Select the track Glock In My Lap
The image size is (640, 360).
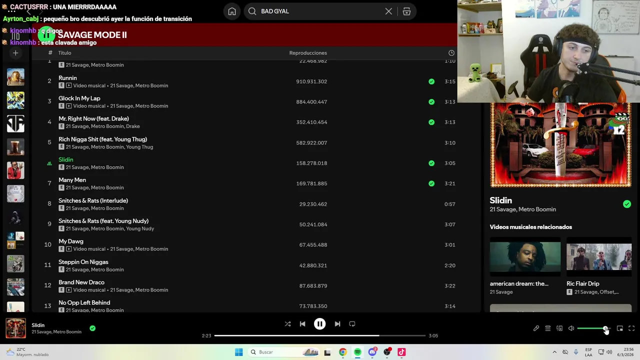tap(79, 98)
